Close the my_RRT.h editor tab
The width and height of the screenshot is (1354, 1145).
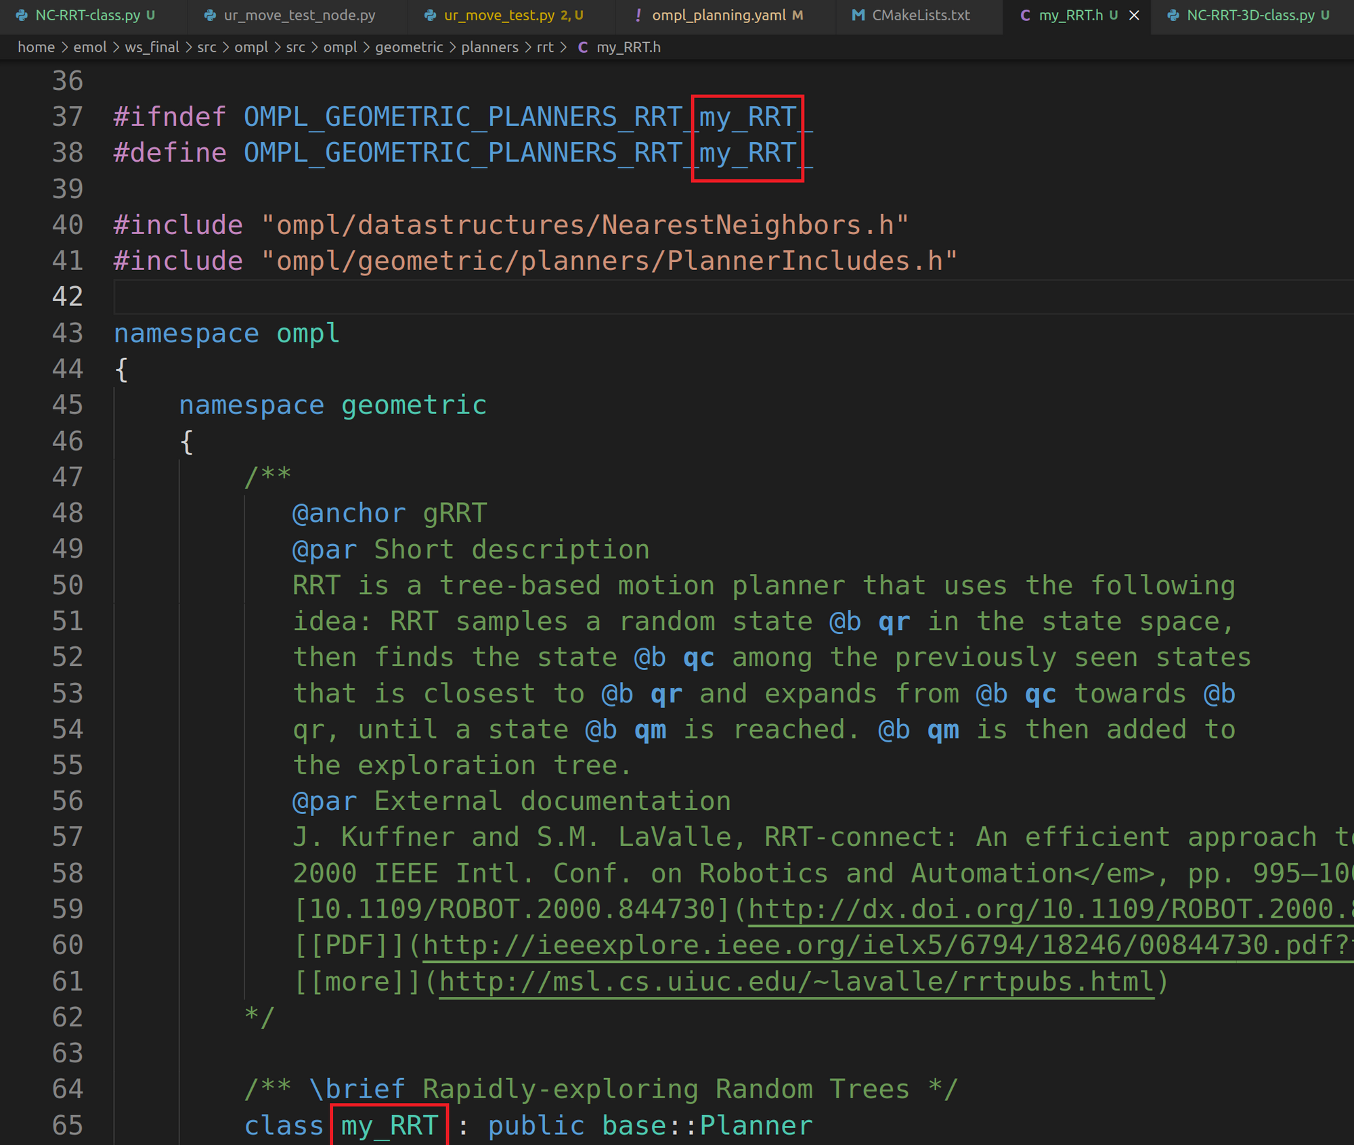pyautogui.click(x=1134, y=15)
